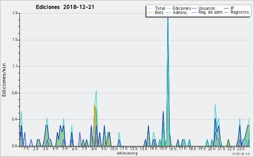
Task: Click the 1.5 y-axis value
Action: [x=15, y=40]
